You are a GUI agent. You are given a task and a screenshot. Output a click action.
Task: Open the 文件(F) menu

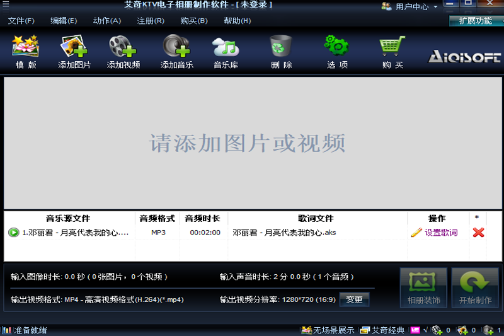[21, 21]
